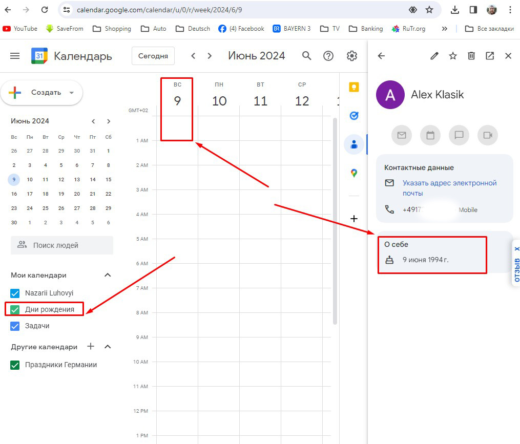Image resolution: width=520 pixels, height=444 pixels.
Task: Open Создать dropdown arrow
Action: [x=72, y=93]
